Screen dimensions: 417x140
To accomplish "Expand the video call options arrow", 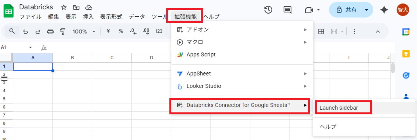I will [x=318, y=10].
